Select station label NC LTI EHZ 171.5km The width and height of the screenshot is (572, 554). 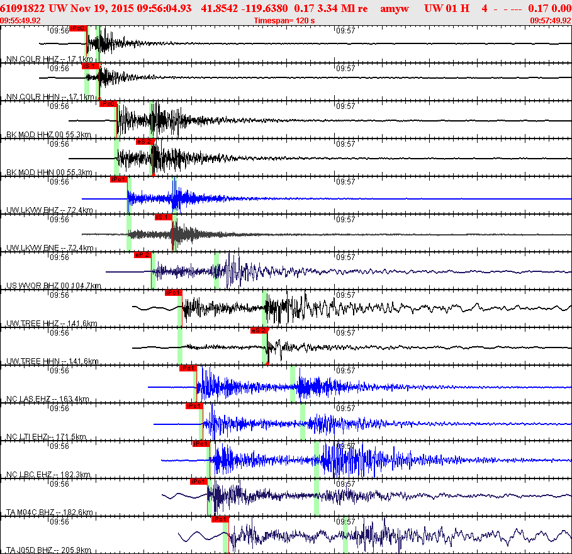pyautogui.click(x=47, y=437)
